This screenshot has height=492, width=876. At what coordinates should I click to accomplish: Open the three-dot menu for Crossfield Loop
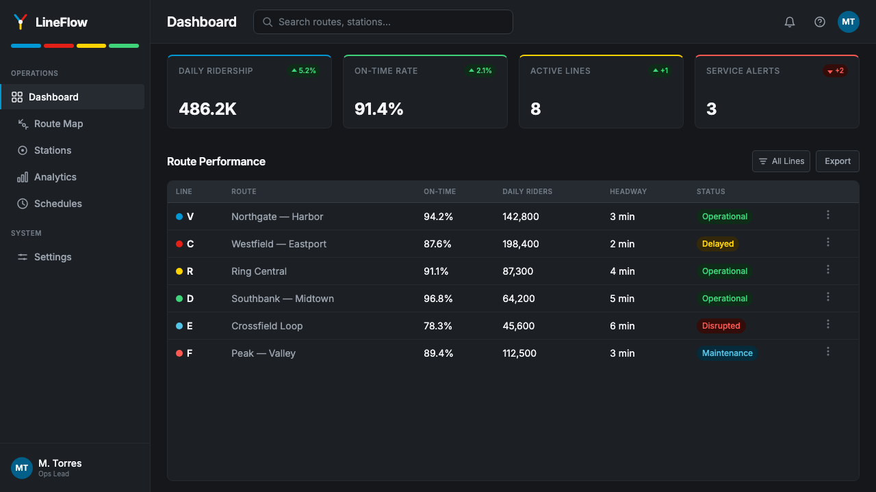828,325
